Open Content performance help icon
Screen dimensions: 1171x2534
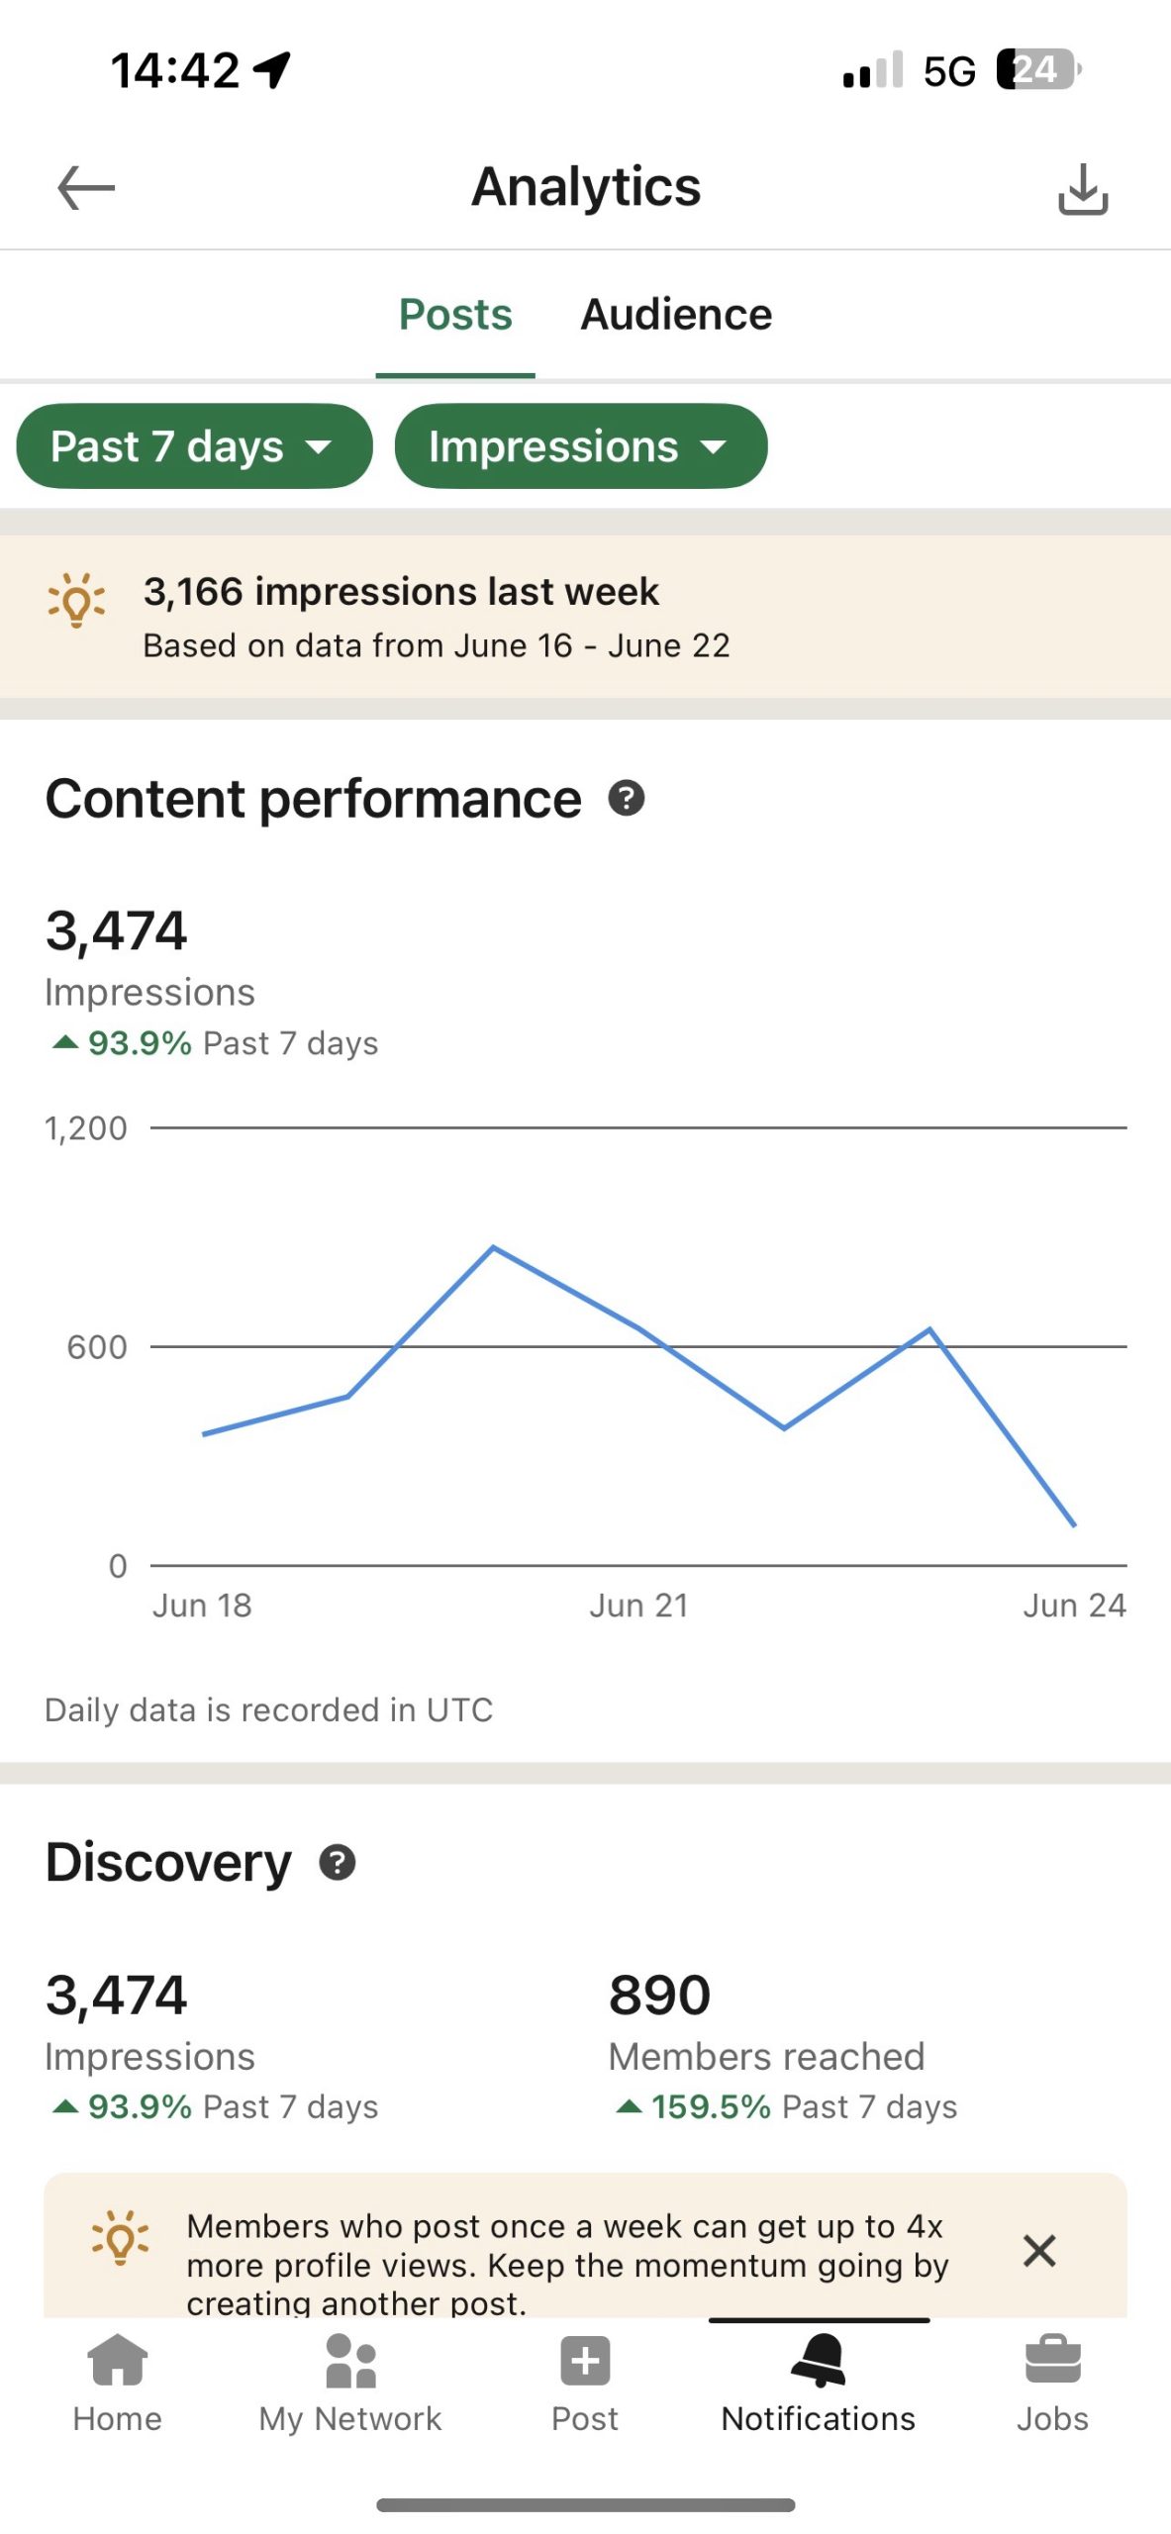(x=626, y=798)
